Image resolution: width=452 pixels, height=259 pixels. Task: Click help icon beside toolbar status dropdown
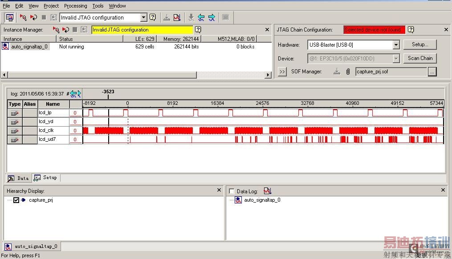[x=153, y=17]
